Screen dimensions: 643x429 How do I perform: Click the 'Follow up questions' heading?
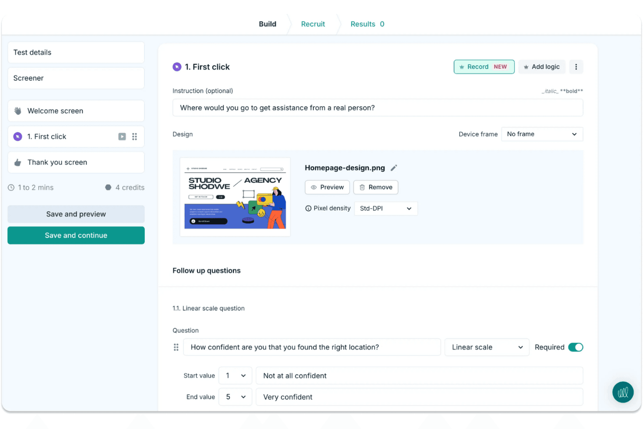206,271
